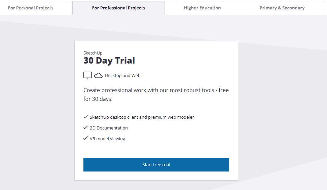Click checkmark beside 2D Documentation
The image size is (327, 190).
tap(85, 128)
